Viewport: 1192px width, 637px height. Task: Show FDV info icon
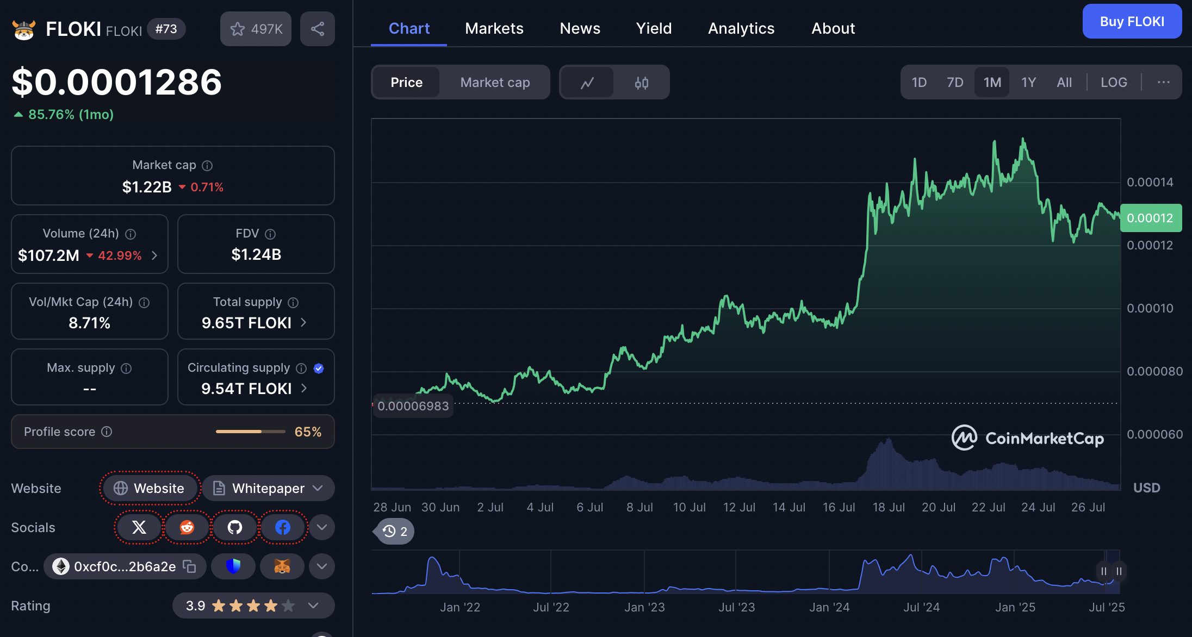click(270, 234)
